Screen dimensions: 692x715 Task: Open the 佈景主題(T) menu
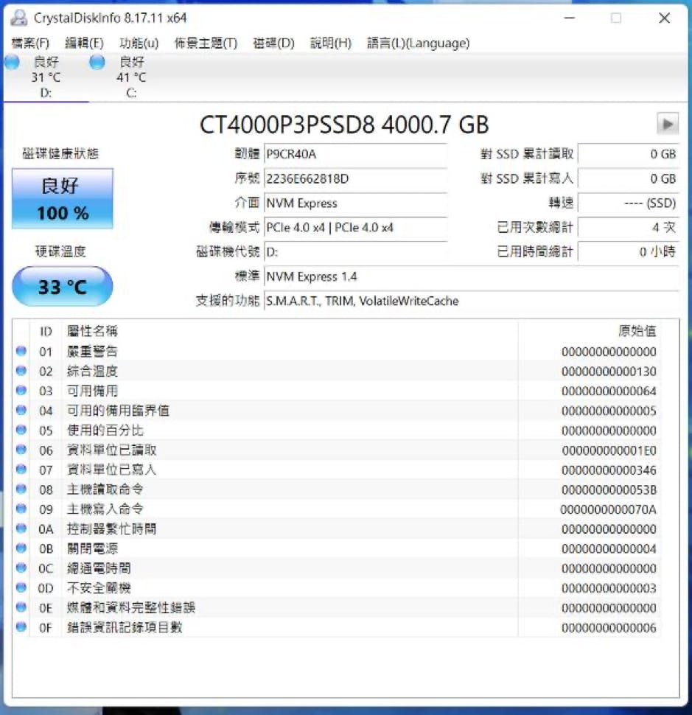coord(206,43)
